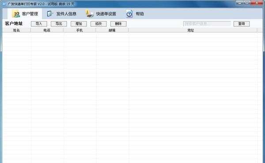Sort by the 手机 column header
The height and width of the screenshot is (163, 265).
[79, 30]
